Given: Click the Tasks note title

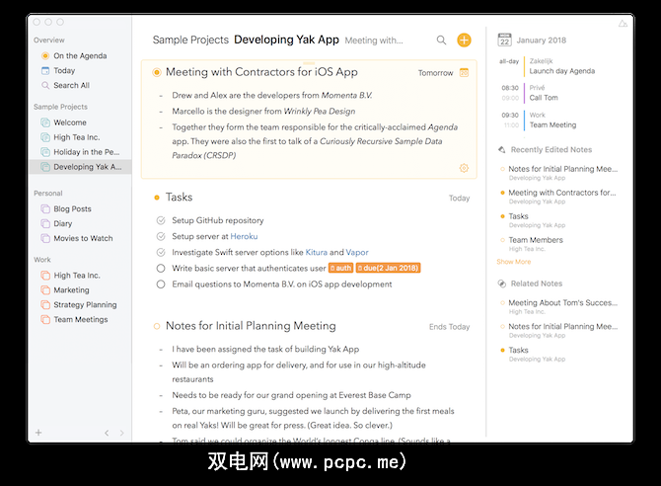Looking at the screenshot, I should (179, 198).
